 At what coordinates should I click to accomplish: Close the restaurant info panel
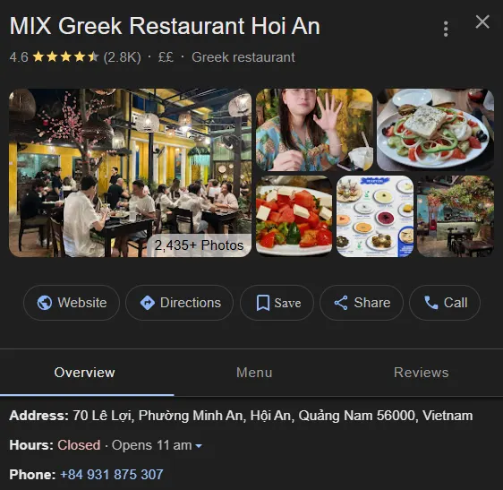[x=482, y=22]
